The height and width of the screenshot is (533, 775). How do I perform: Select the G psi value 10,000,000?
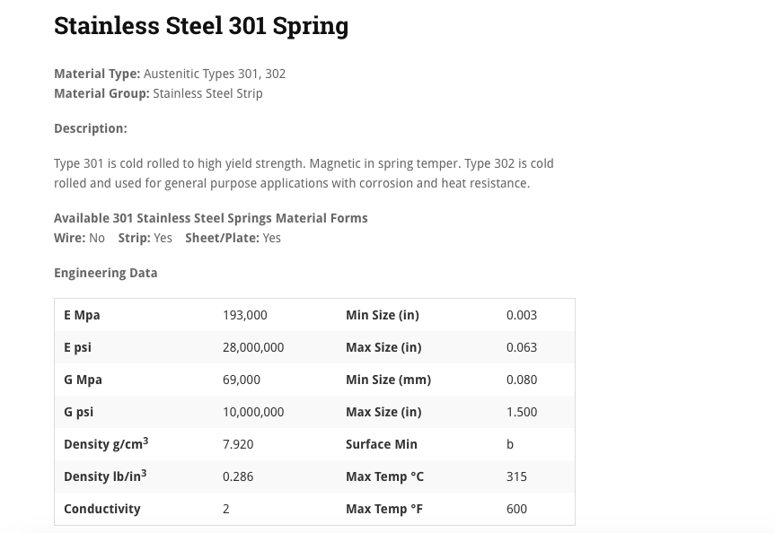click(x=253, y=412)
